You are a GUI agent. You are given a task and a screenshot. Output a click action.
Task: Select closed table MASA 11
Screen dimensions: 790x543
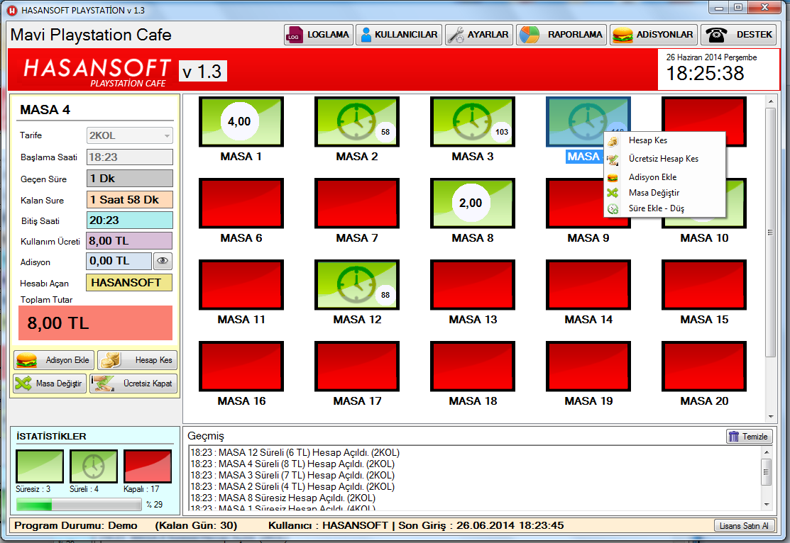tap(241, 285)
